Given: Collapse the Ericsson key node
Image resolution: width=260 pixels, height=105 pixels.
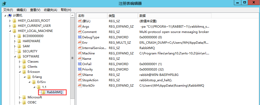Looking at the screenshot, I should 20,72.
